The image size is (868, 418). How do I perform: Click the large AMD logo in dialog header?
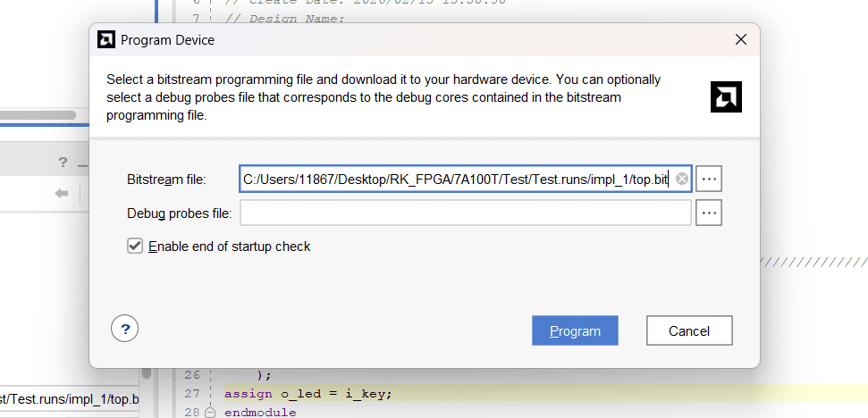tap(726, 96)
